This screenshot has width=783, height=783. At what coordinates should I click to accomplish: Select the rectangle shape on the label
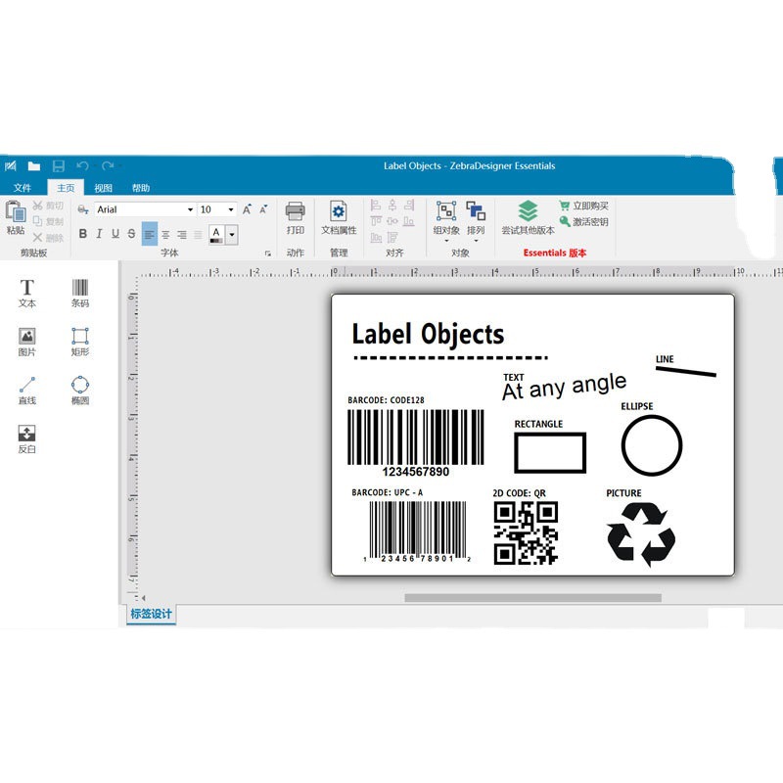tap(550, 452)
